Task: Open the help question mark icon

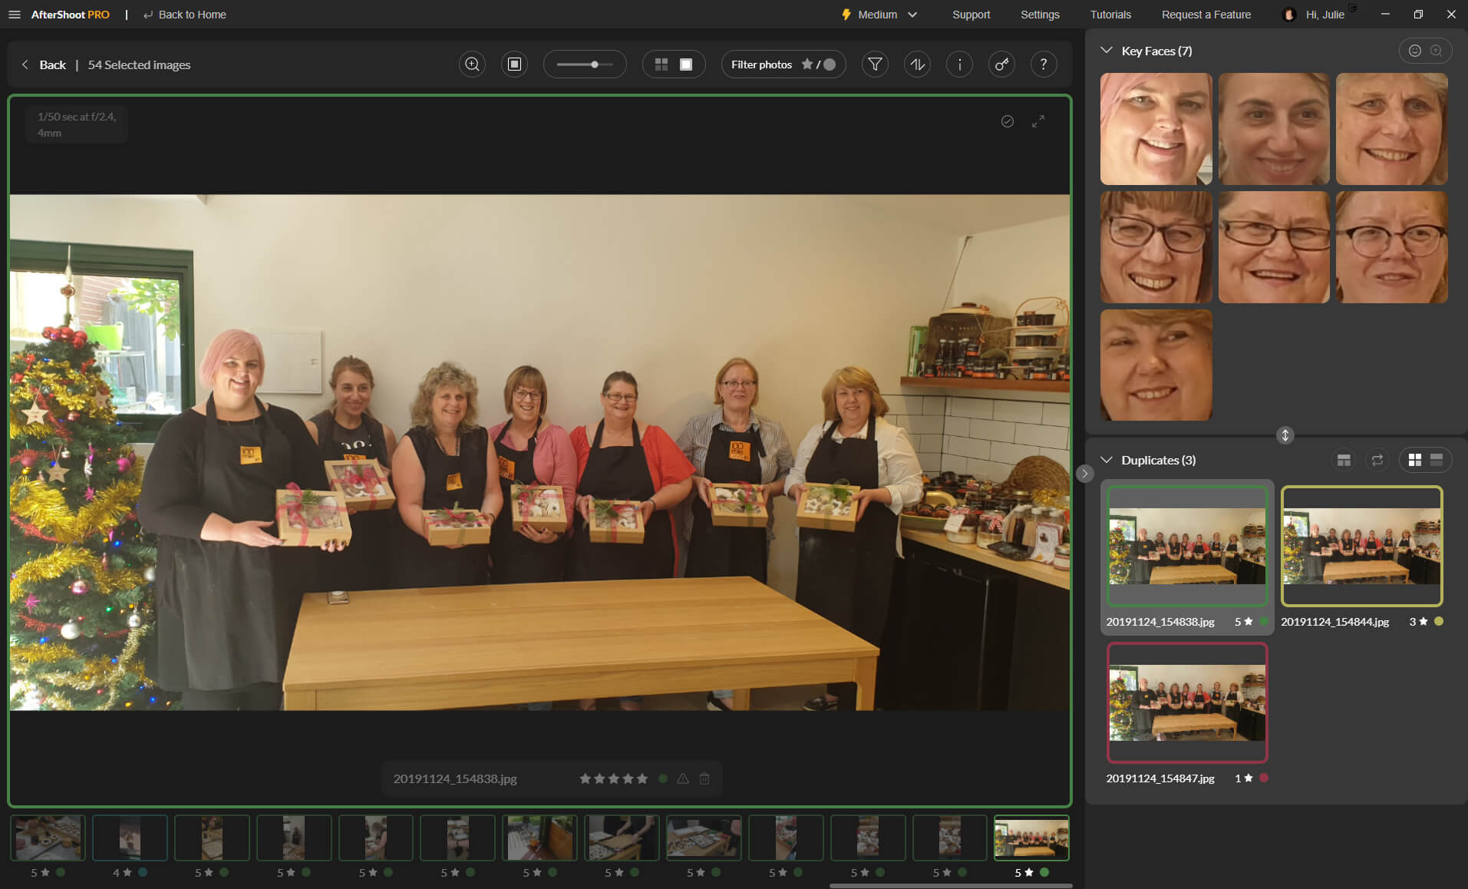Action: [x=1044, y=64]
